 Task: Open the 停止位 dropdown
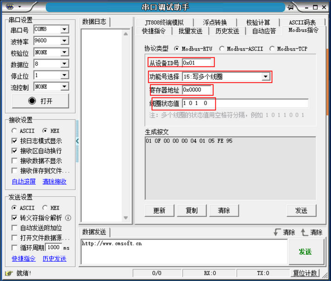(x=65, y=75)
